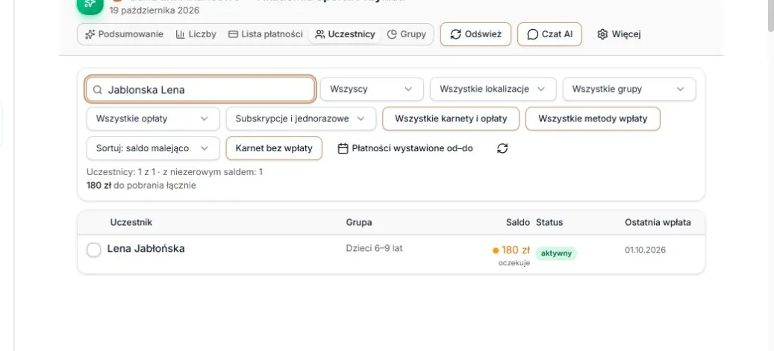
Task: Switch to the Grupy tab
Action: point(407,34)
